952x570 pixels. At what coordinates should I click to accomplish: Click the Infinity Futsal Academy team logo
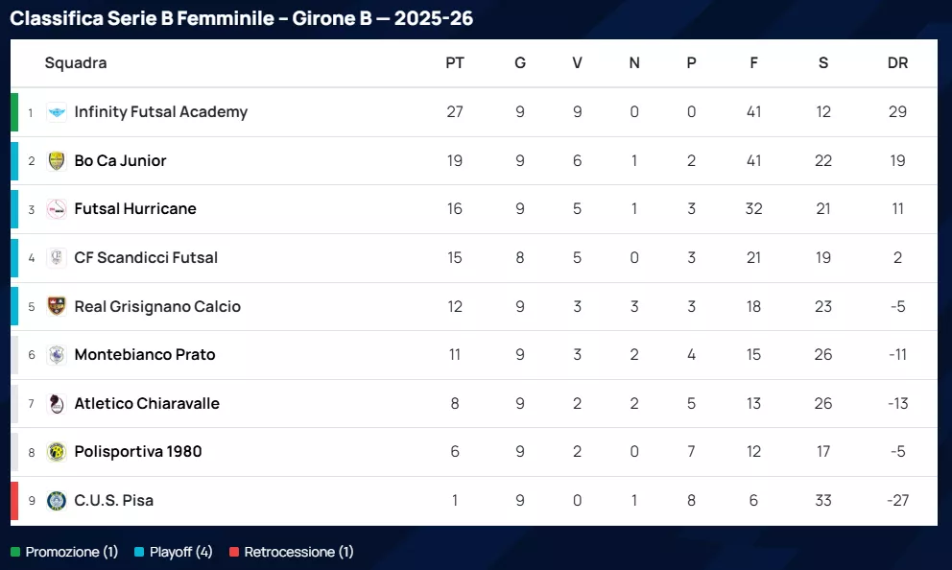(x=57, y=112)
